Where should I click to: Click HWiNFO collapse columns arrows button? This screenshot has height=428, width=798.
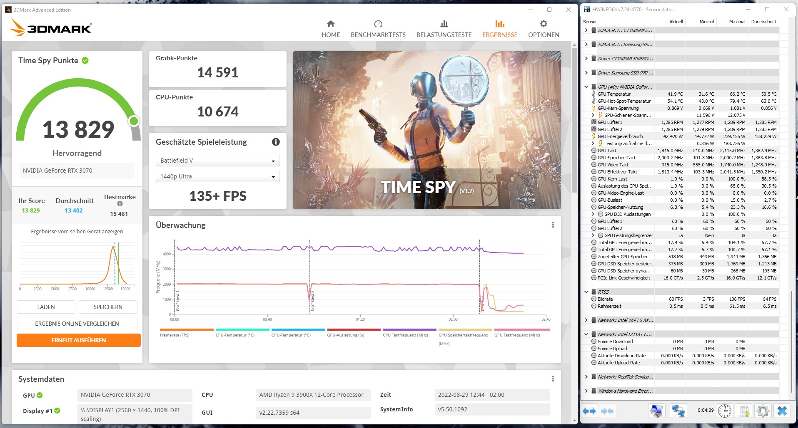click(607, 411)
